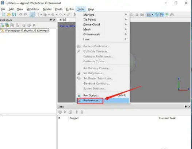Image resolution: width=192 pixels, height=149 pixels.
Task: Click the undo arrow in toolbar
Action: pyautogui.click(x=20, y=15)
